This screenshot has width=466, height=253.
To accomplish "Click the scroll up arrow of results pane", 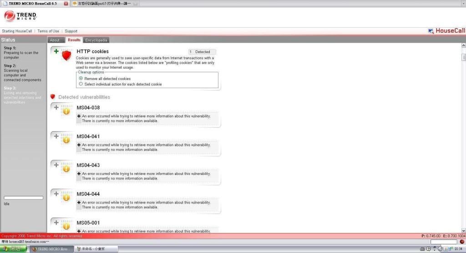I will 463,45.
